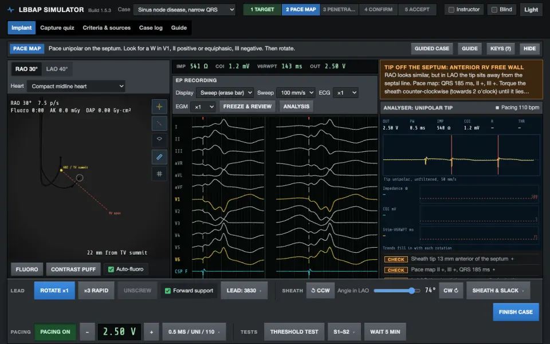Go to step 1 TARGET
Image resolution: width=550 pixels, height=344 pixels.
tap(262, 10)
